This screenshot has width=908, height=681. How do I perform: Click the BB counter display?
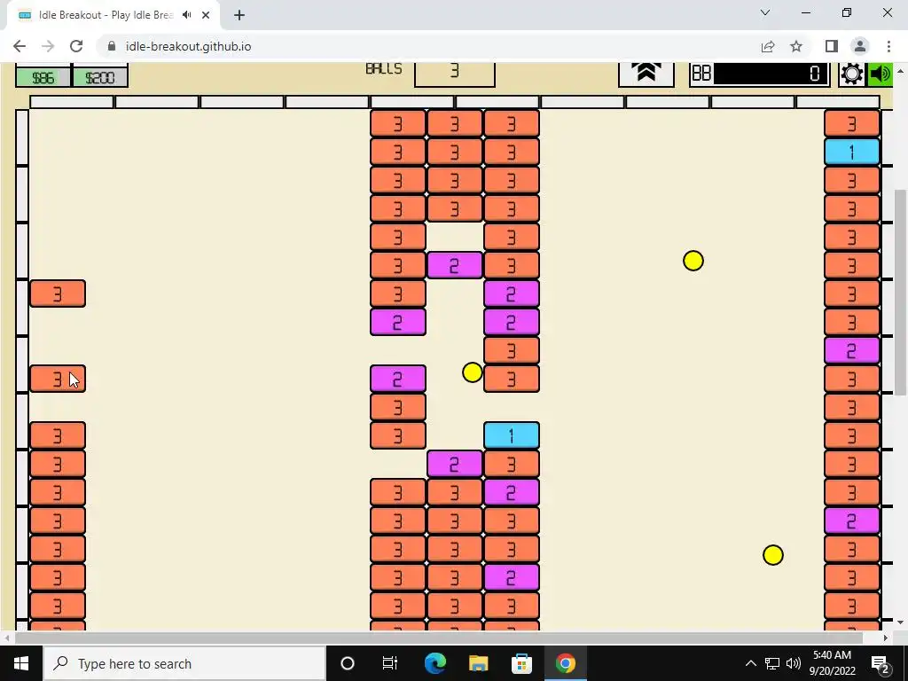(759, 74)
